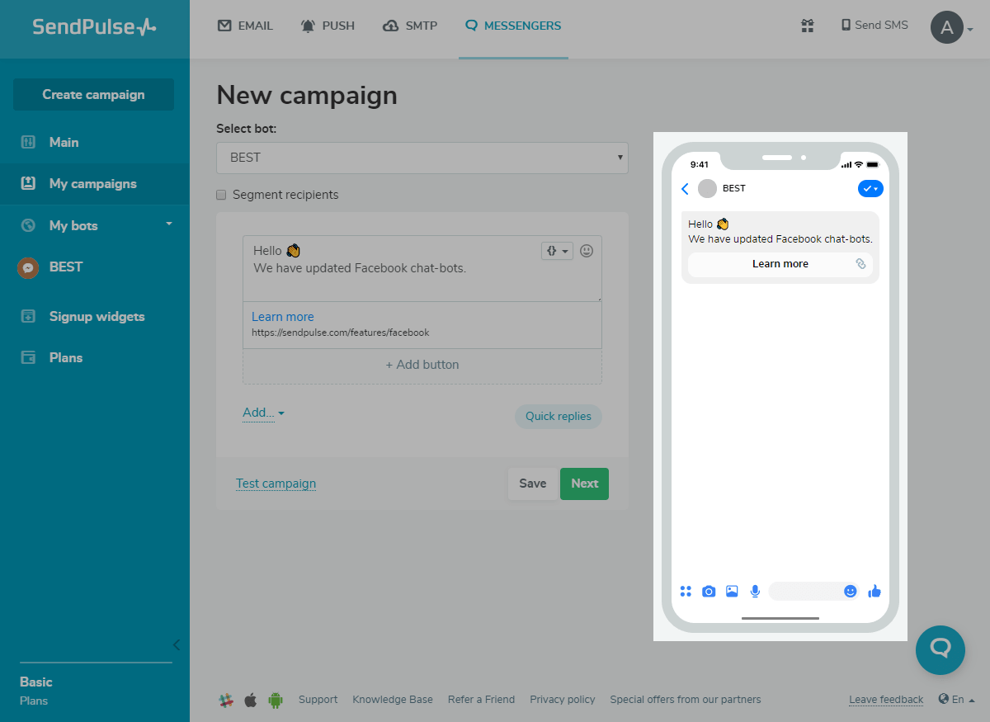
Task: Select the MESSENGERS tab
Action: 513,26
